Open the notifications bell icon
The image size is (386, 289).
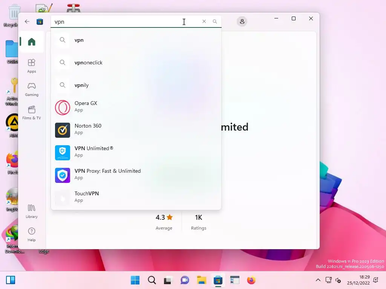pyautogui.click(x=376, y=280)
